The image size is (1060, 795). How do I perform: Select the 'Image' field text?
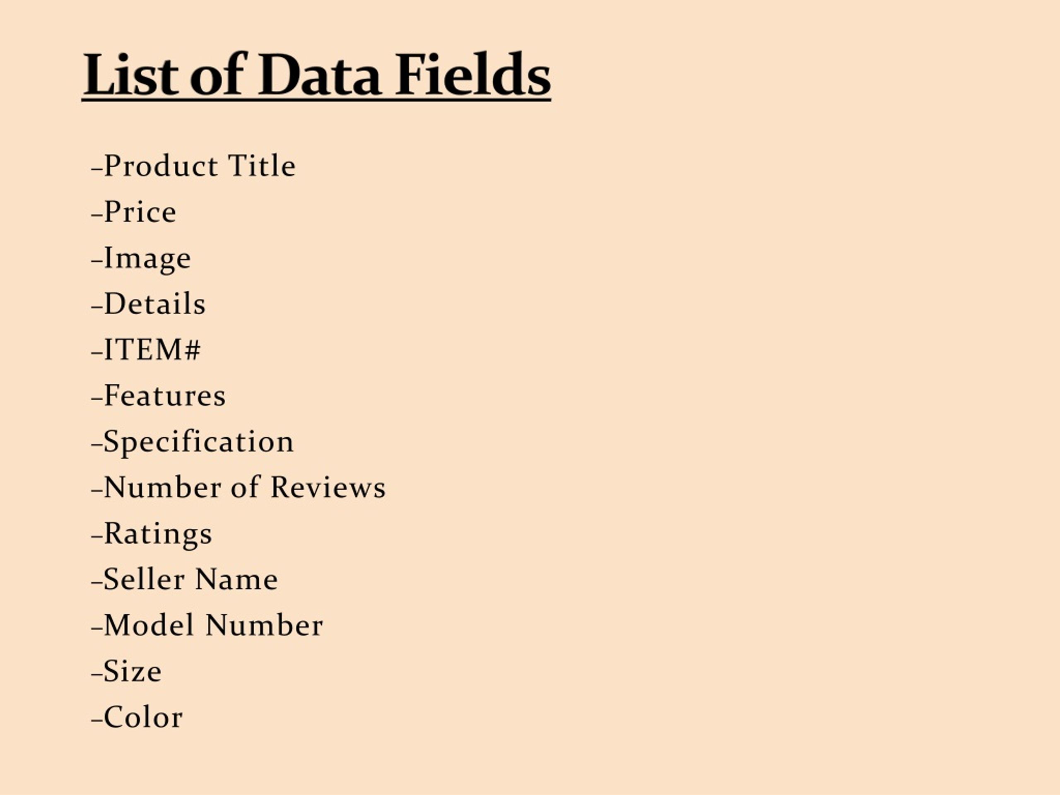pos(141,259)
